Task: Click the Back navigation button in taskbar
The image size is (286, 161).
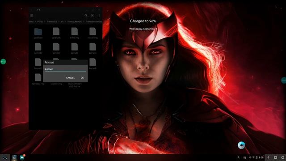Action: (x=269, y=157)
